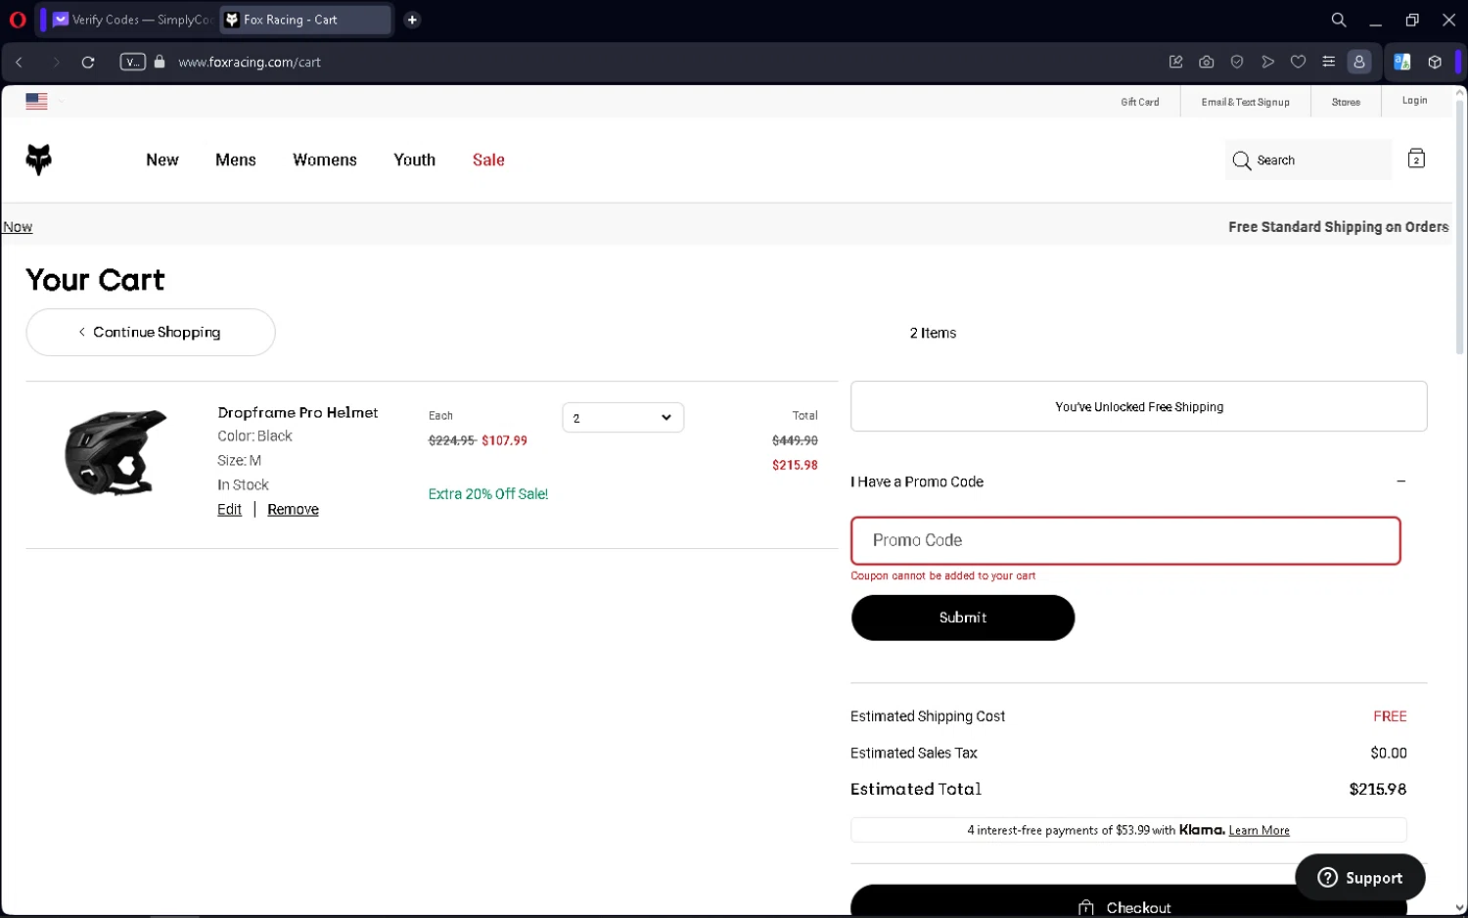Click the FREE shipping cost value
This screenshot has width=1468, height=918.
(1390, 716)
